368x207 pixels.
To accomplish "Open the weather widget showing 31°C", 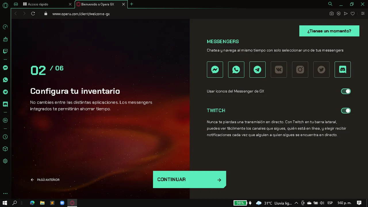I will [x=274, y=203].
